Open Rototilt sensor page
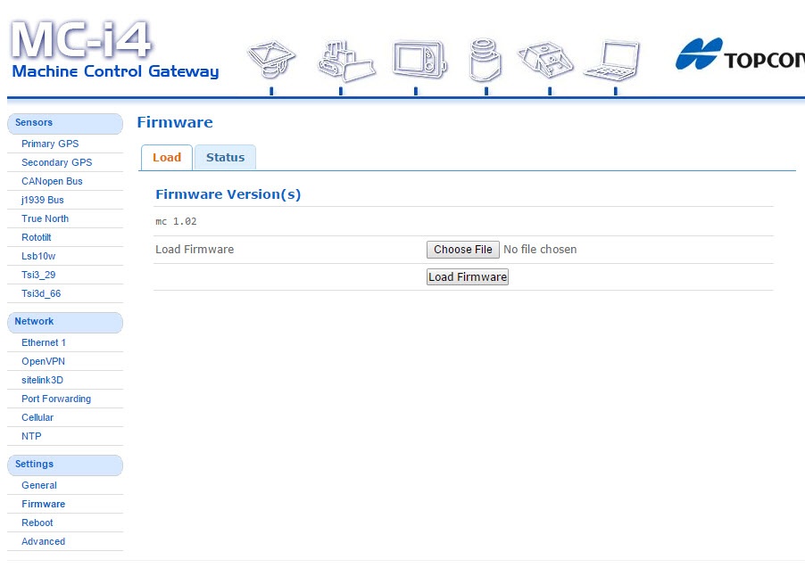The width and height of the screenshot is (805, 568). pyautogui.click(x=37, y=237)
